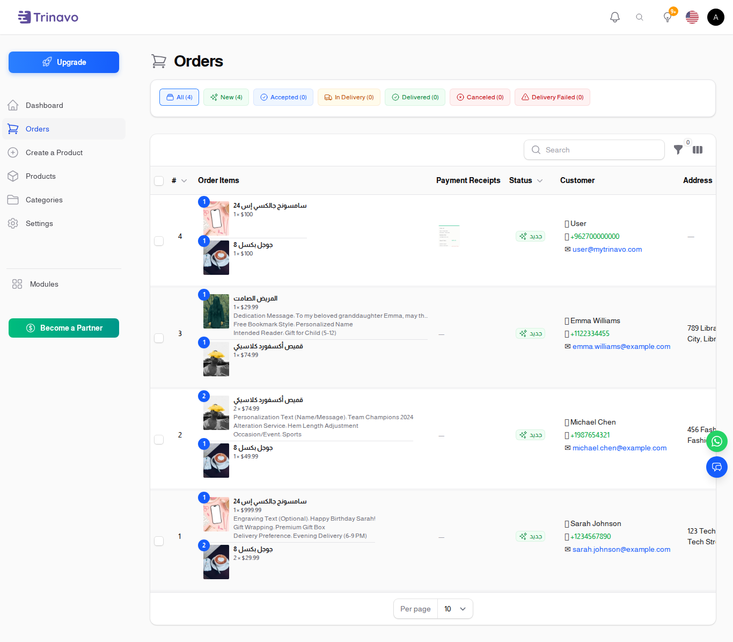Click customer name Michael Chen
This screenshot has height=642, width=733.
[x=593, y=422]
